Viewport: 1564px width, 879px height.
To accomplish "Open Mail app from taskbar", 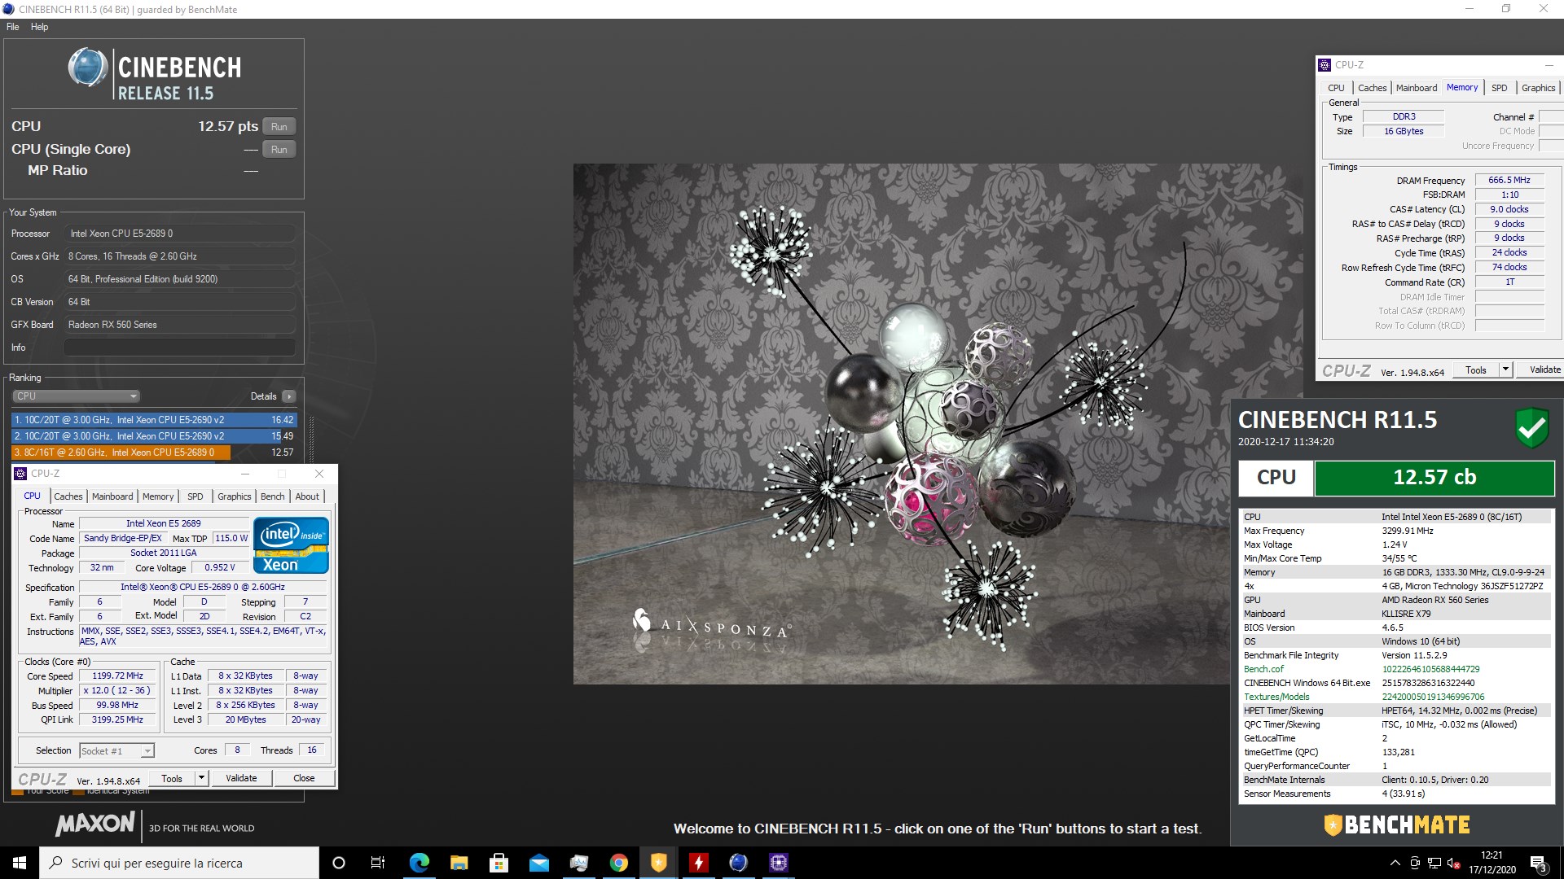I will pyautogui.click(x=538, y=863).
